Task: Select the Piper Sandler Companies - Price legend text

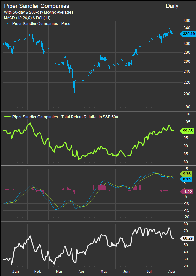Action: point(41,24)
